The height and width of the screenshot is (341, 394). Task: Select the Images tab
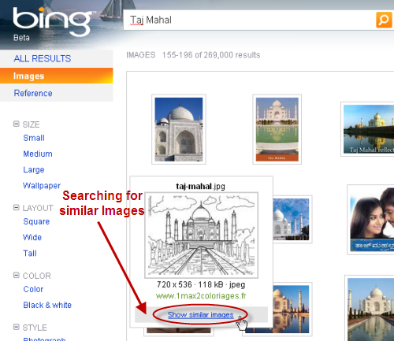pos(57,76)
